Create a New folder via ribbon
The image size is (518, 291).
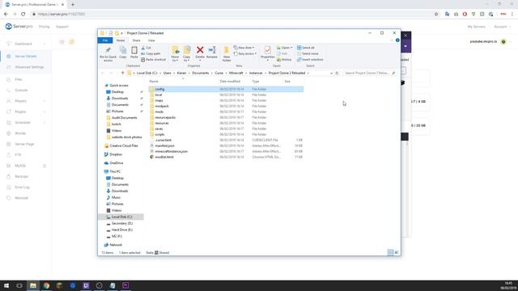pyautogui.click(x=227, y=54)
